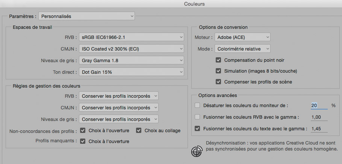Click the Non-concordances des profils label
This screenshot has height=164, width=342.
[x=43, y=131]
